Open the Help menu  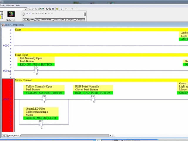[18, 5]
